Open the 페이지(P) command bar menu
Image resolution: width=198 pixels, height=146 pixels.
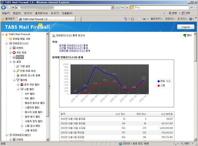157,19
